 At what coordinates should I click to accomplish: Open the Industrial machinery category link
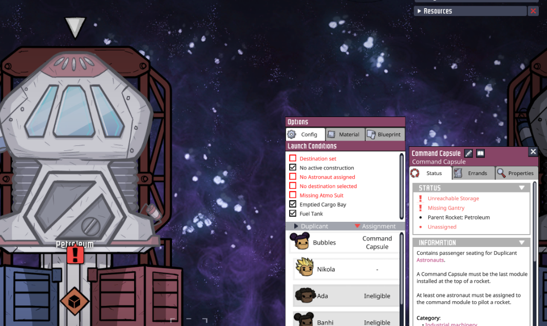pos(451,324)
